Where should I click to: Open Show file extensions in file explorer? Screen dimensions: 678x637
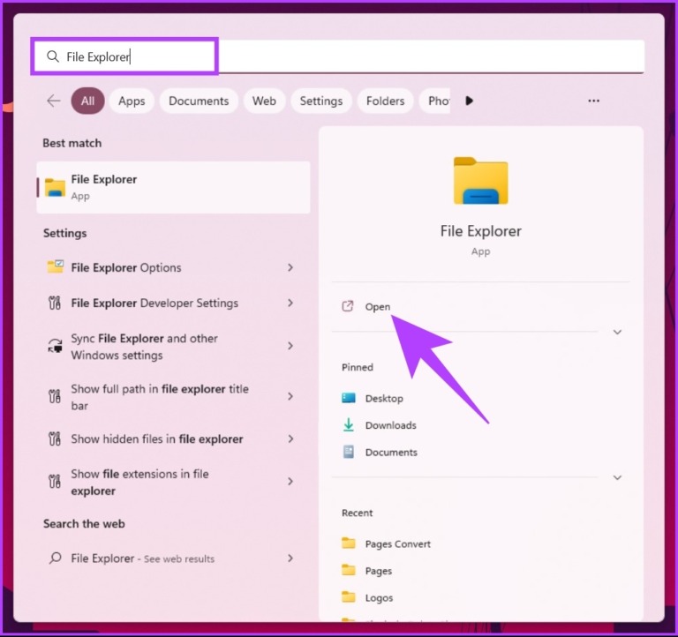[171, 482]
